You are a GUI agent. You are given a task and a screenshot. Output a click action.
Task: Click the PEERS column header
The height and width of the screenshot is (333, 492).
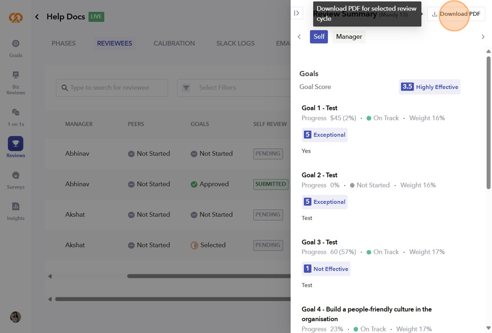point(136,124)
